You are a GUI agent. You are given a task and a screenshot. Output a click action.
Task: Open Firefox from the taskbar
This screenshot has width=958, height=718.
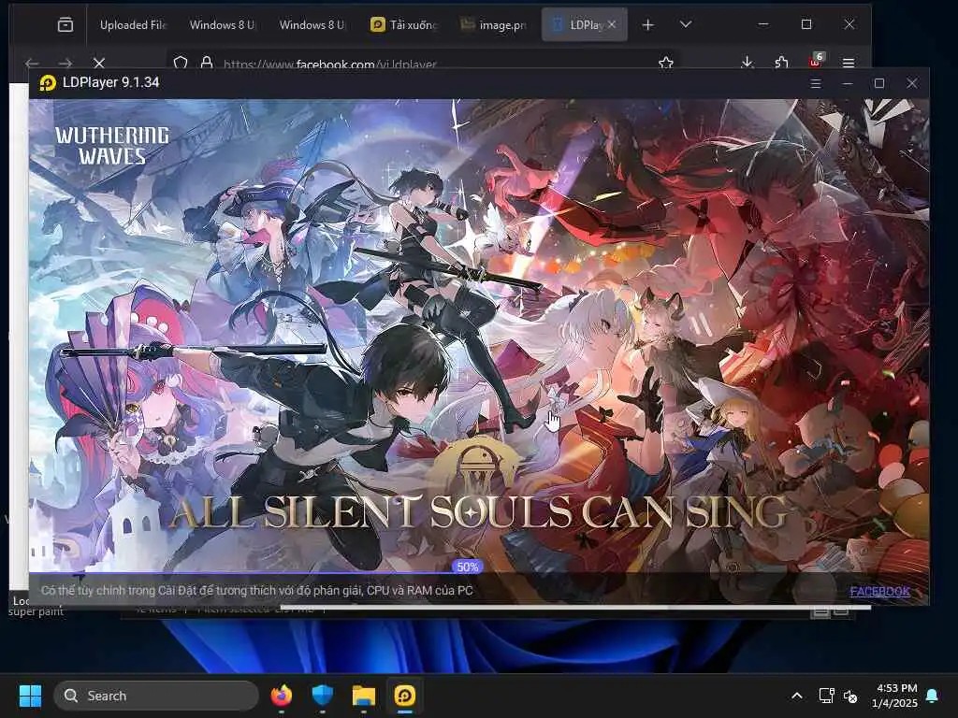click(281, 696)
